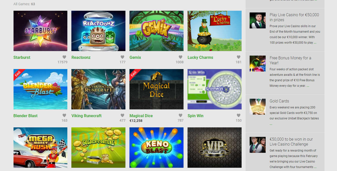Open the Free Bonus Money for a Year promotion
337x171 pixels.
point(290,60)
